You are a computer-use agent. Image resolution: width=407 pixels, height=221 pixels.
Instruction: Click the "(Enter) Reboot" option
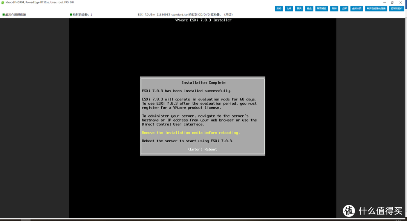[x=202, y=149]
